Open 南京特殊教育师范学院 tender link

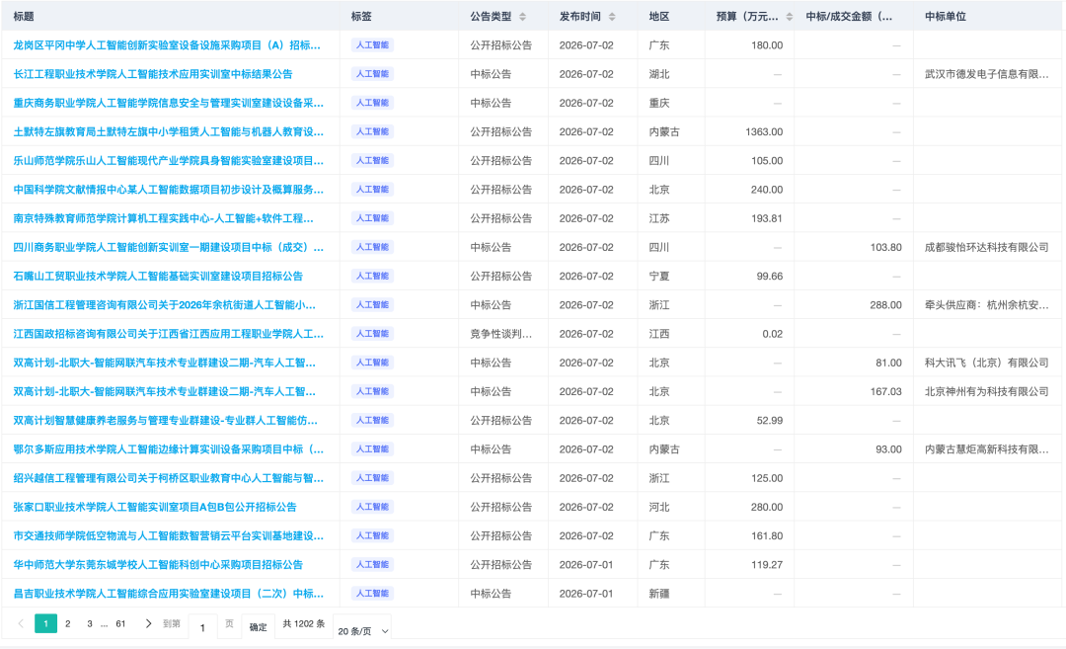pos(163,218)
